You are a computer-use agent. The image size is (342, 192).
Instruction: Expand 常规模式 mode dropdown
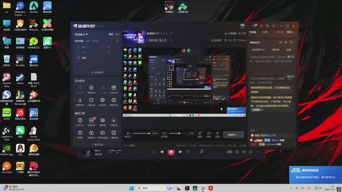pos(81,35)
